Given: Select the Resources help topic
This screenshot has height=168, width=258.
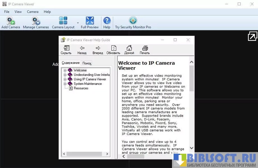Looking at the screenshot, I should click(81, 88).
